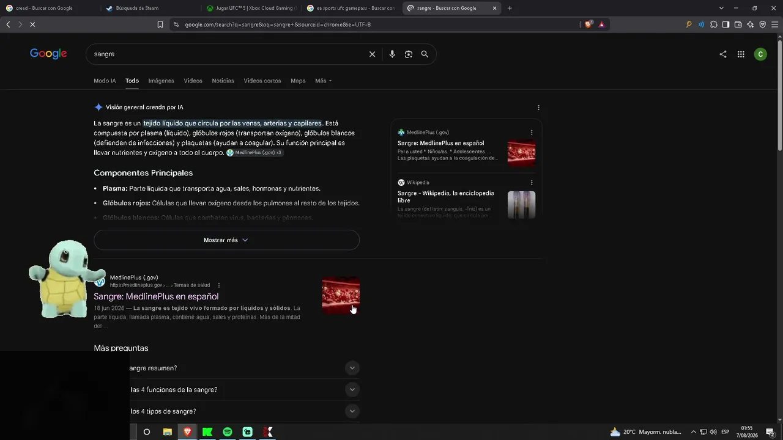783x440 pixels.
Task: Expand the "Mostrar más" AI overview section
Action: click(226, 240)
